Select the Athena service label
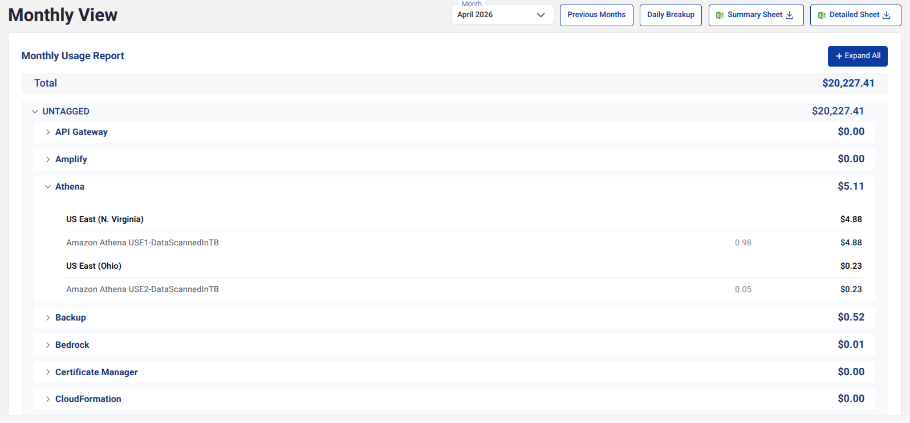 [x=70, y=187]
